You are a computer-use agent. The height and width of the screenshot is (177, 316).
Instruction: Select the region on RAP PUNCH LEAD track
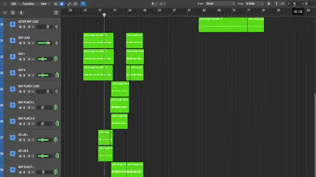(120, 89)
